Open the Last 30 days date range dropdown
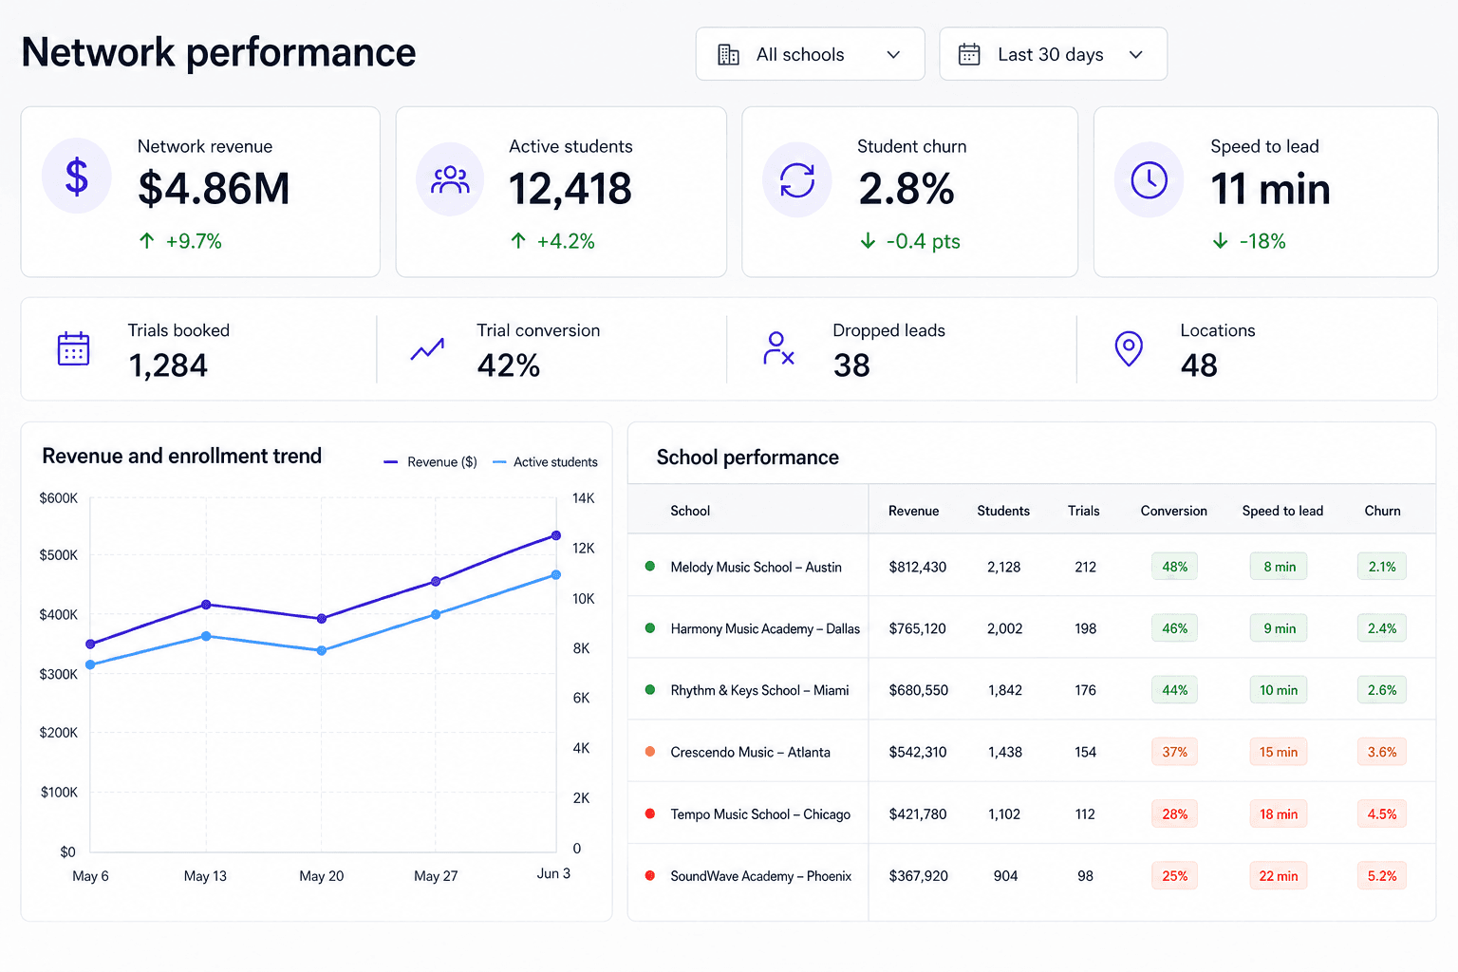The image size is (1458, 972). (1054, 54)
